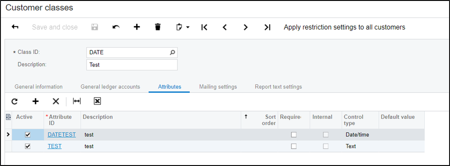
Task: Sort by the Attribute ID column header
Action: [62, 120]
